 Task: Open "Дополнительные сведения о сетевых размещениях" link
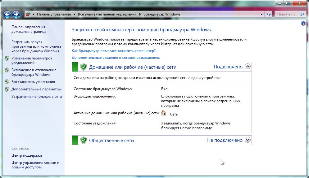tap(116, 58)
